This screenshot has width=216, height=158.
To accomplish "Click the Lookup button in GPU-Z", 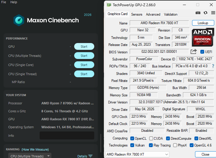I will pos(203,23).
